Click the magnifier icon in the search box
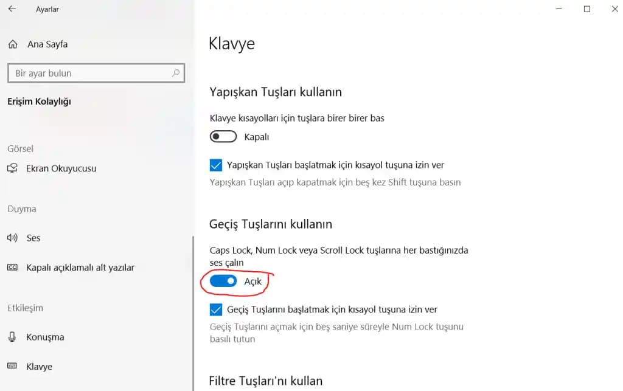The width and height of the screenshot is (623, 391). [x=176, y=73]
